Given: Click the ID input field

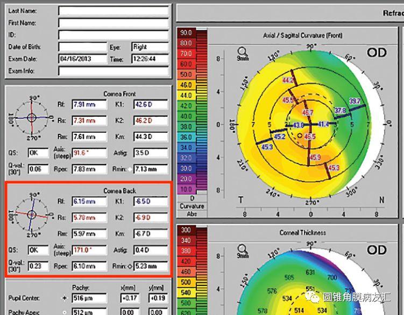Looking at the screenshot, I should 114,35.
